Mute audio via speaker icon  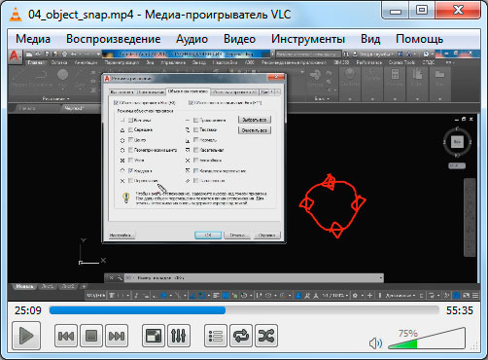pos(375,343)
